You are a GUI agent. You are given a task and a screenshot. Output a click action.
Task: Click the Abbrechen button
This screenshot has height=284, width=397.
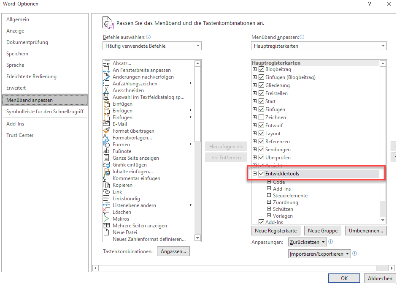(x=380, y=278)
